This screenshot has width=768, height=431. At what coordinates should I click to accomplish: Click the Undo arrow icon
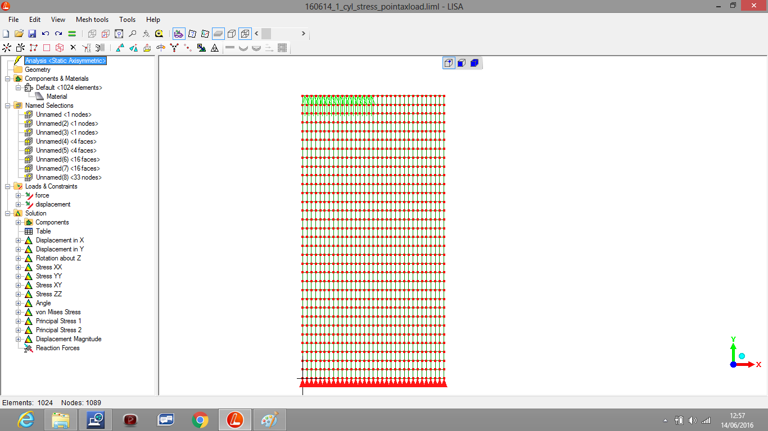coord(46,34)
